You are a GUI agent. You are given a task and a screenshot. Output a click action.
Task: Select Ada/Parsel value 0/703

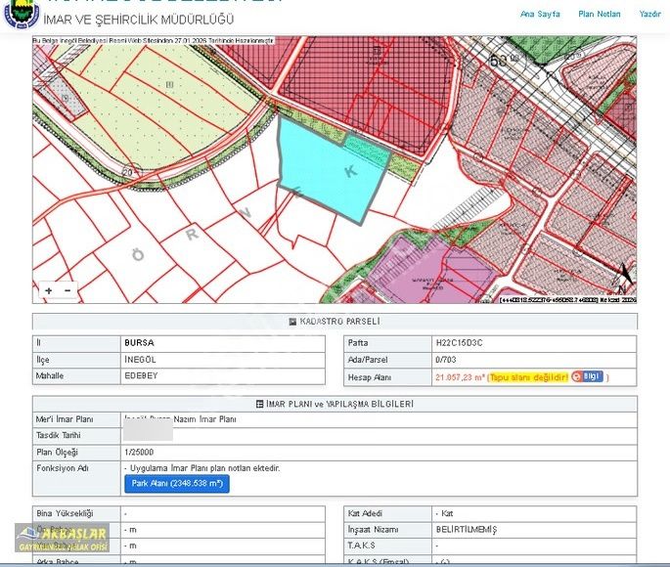click(x=446, y=360)
